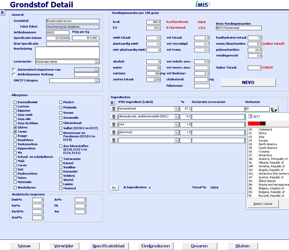Click the foliumzuur field

(x=202, y=86)
